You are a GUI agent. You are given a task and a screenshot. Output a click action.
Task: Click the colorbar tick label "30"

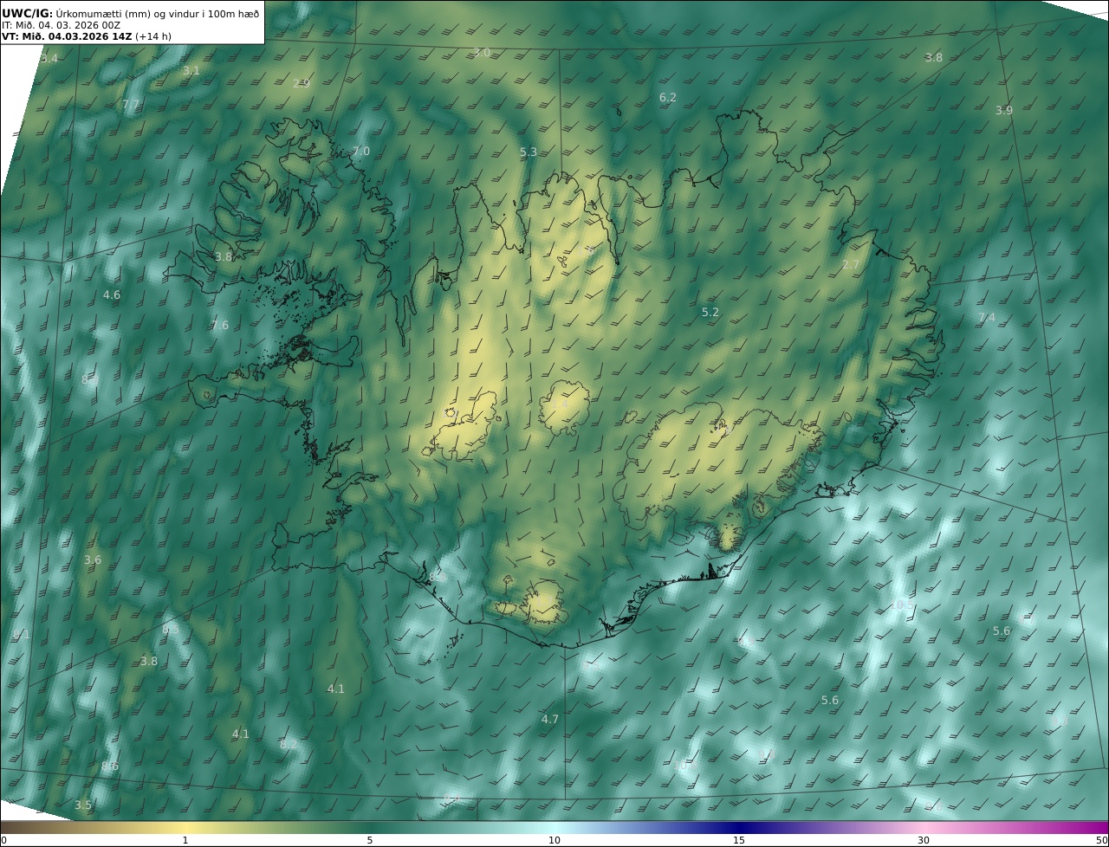point(924,840)
